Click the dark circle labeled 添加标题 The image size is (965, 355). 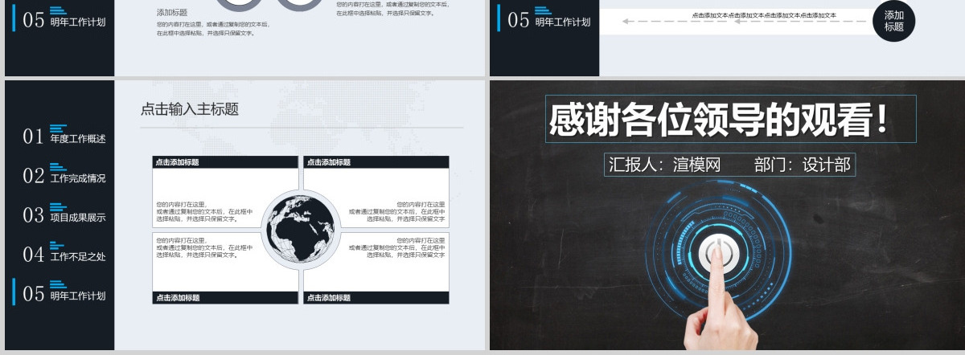tap(894, 20)
